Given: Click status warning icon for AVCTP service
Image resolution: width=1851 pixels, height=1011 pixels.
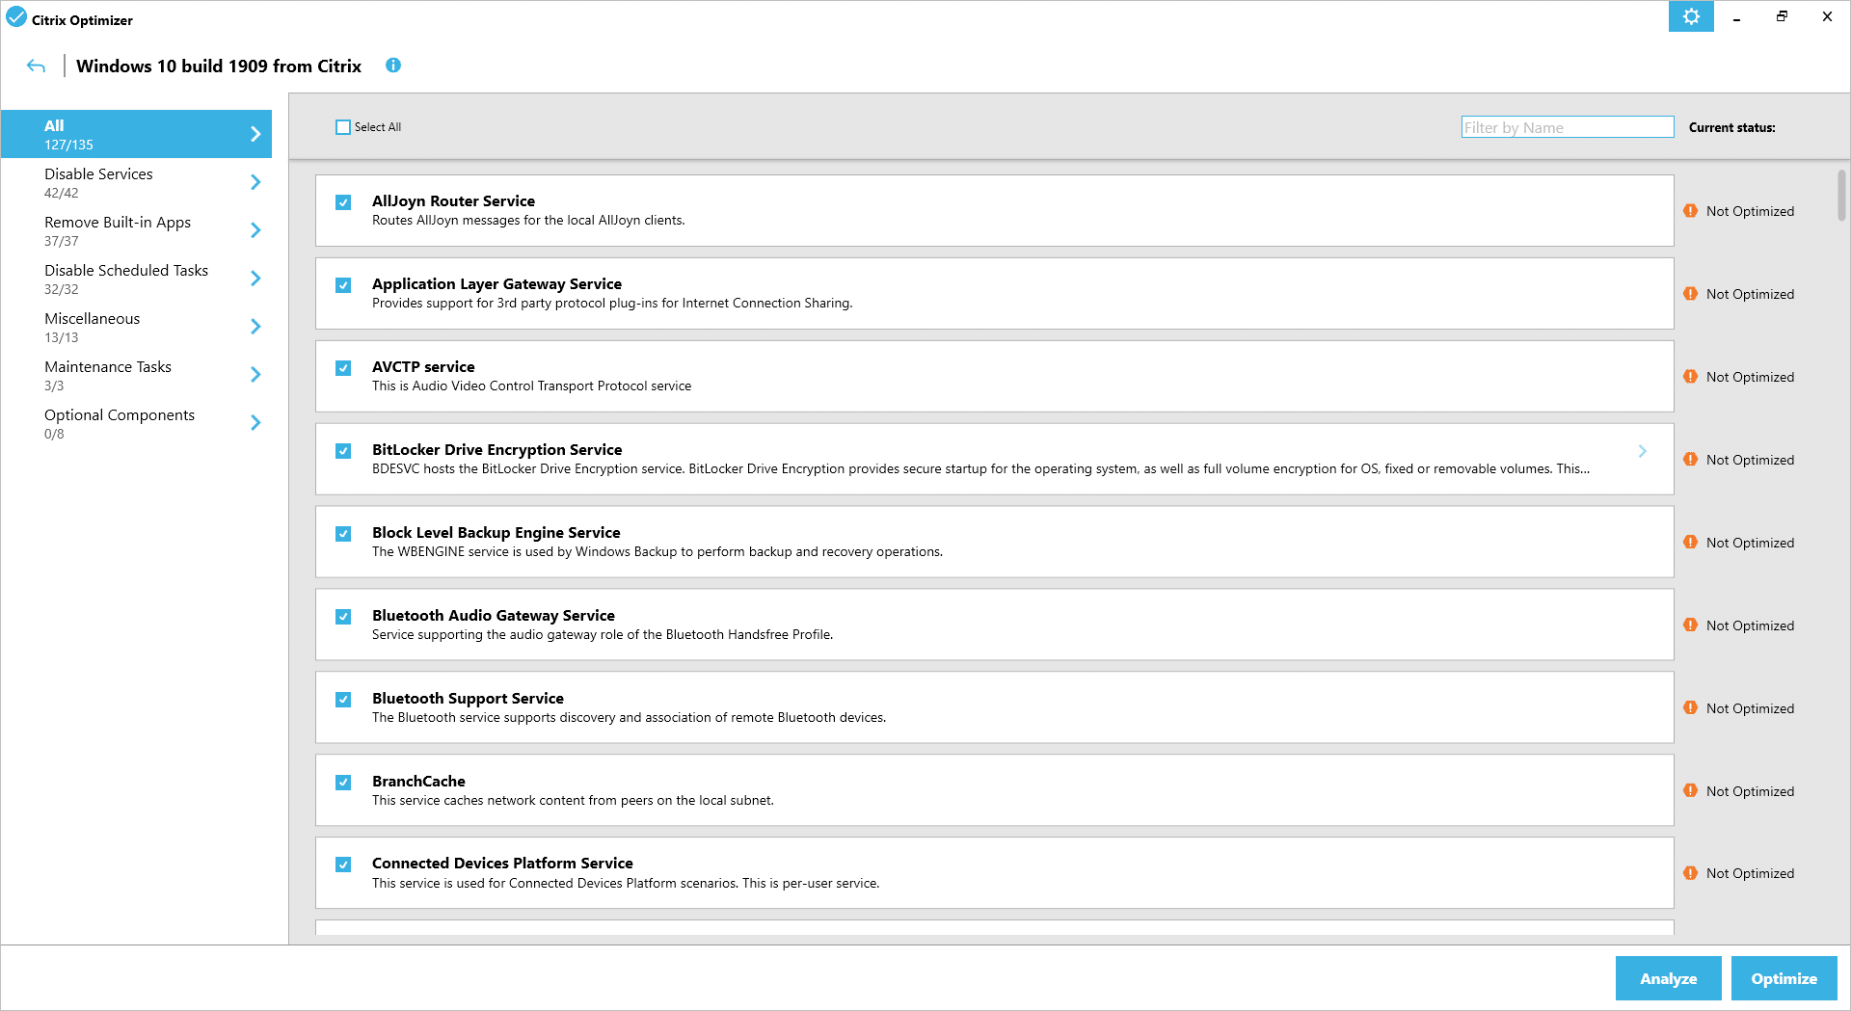Looking at the screenshot, I should (1690, 377).
